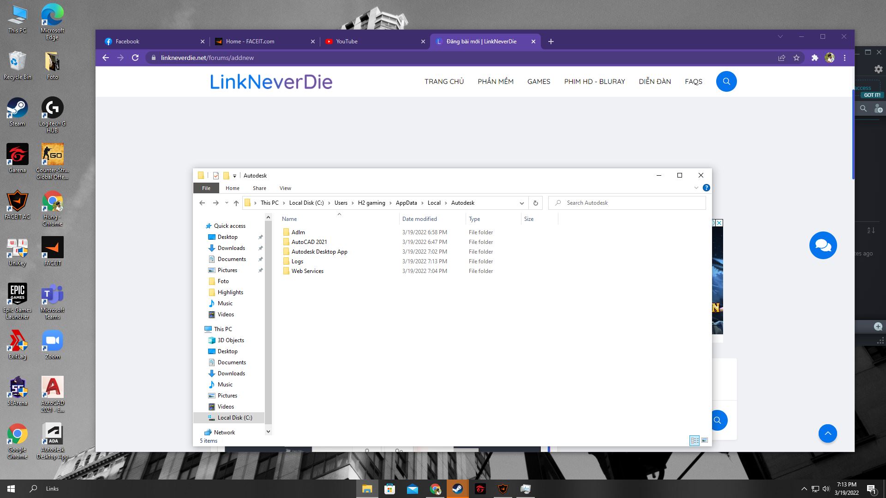Open the Explorer help question mark
886x498 pixels.
tap(706, 188)
